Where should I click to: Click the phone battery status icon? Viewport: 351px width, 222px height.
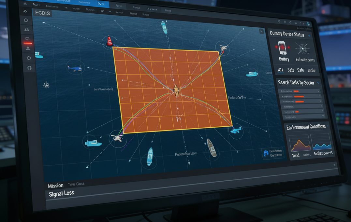283,48
